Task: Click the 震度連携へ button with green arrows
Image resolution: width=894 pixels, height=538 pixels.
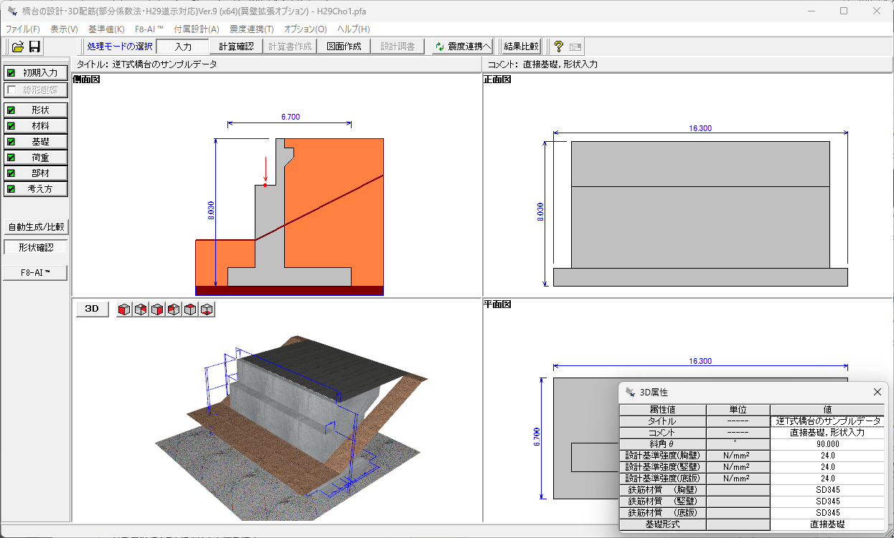Action: click(464, 47)
